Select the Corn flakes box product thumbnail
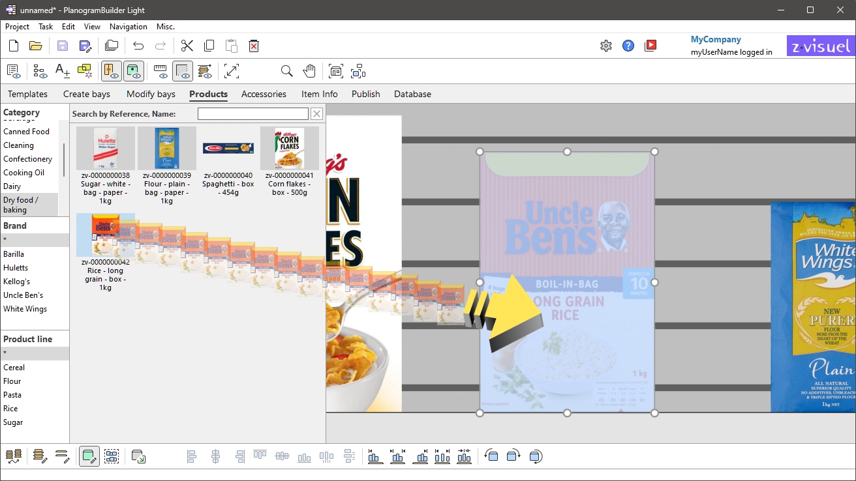856x481 pixels. [x=290, y=148]
